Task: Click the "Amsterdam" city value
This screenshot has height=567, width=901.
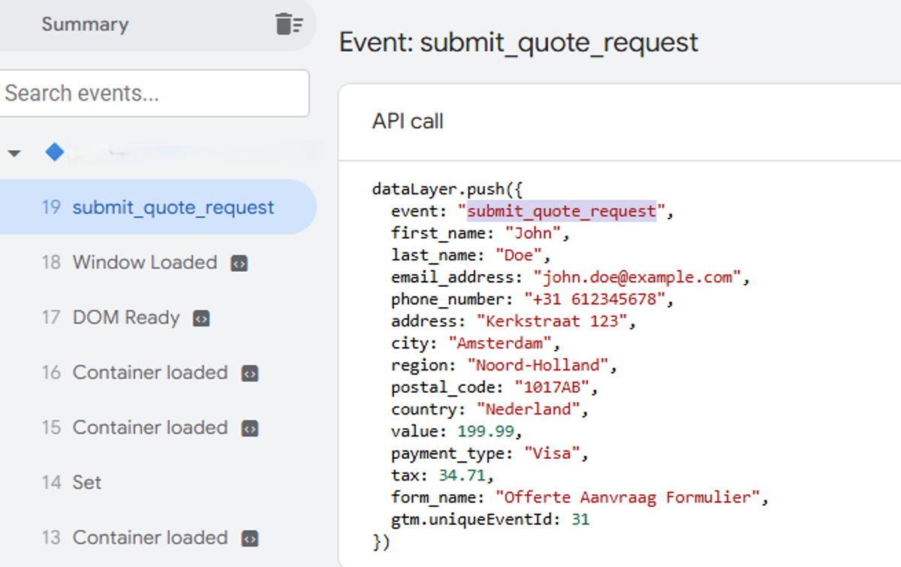Action: pyautogui.click(x=500, y=343)
